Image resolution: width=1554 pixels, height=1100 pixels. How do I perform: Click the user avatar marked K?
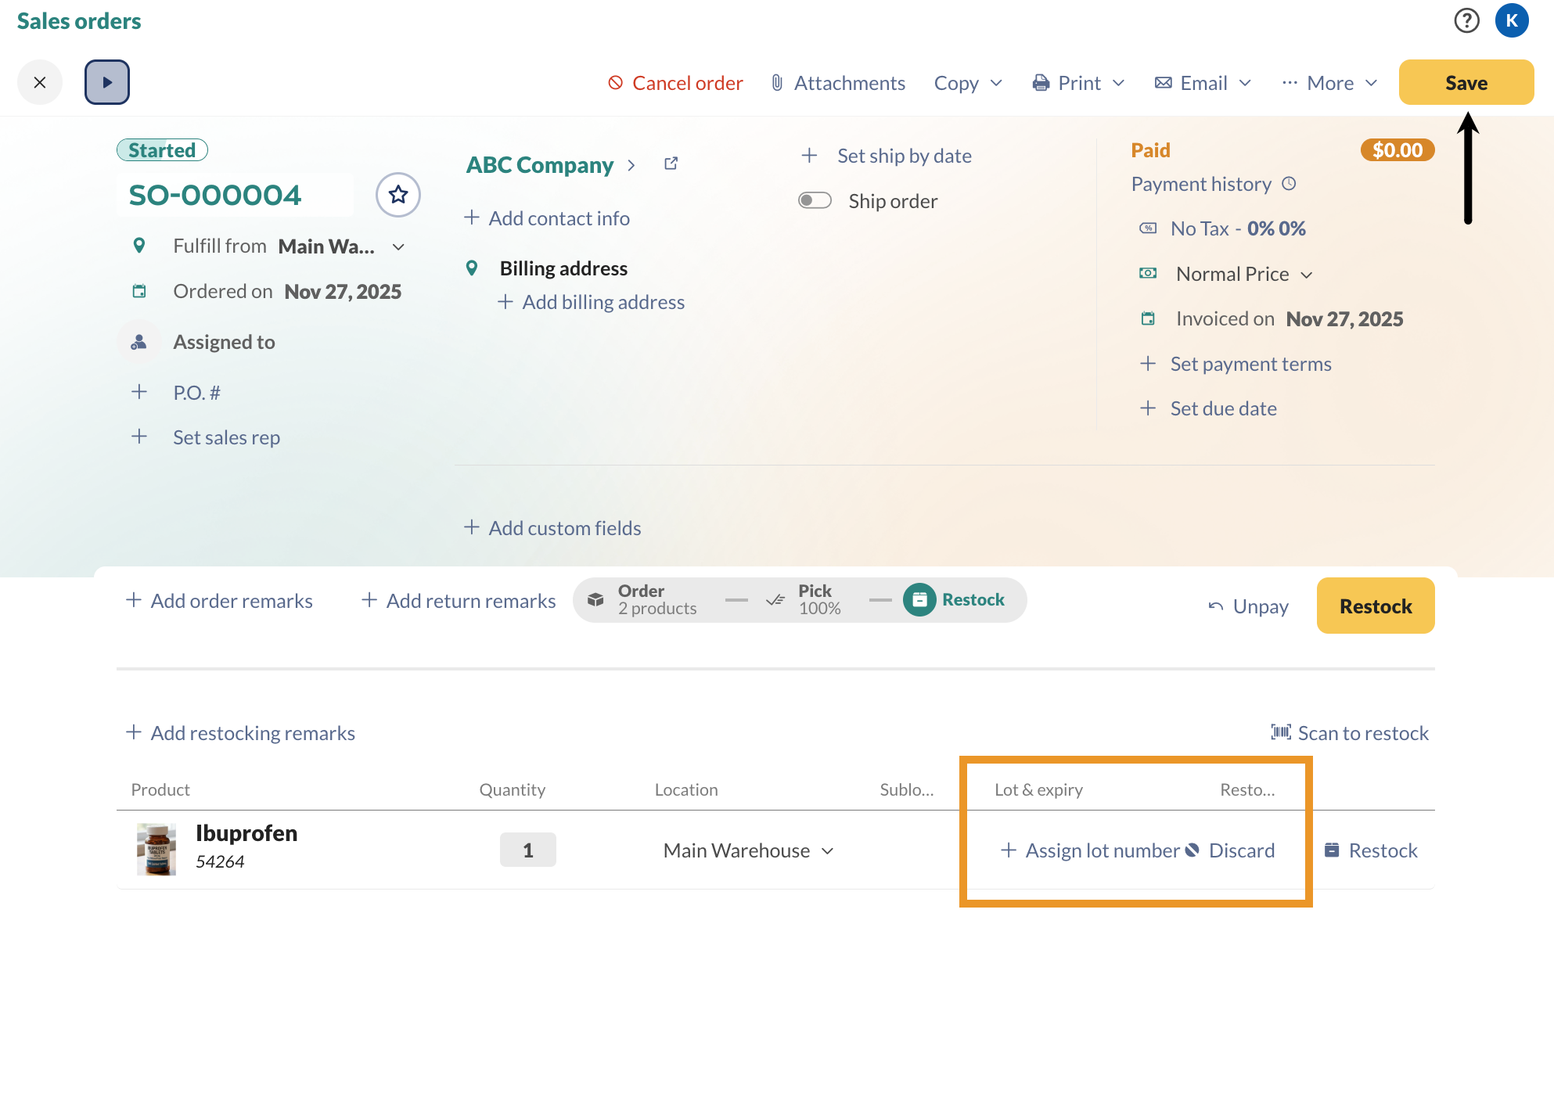coord(1512,21)
